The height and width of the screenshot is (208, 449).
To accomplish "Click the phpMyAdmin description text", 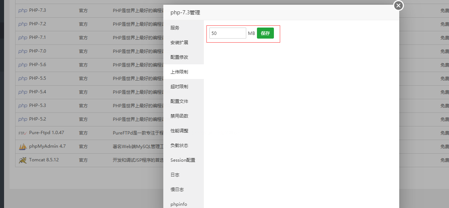I will (x=138, y=147).
